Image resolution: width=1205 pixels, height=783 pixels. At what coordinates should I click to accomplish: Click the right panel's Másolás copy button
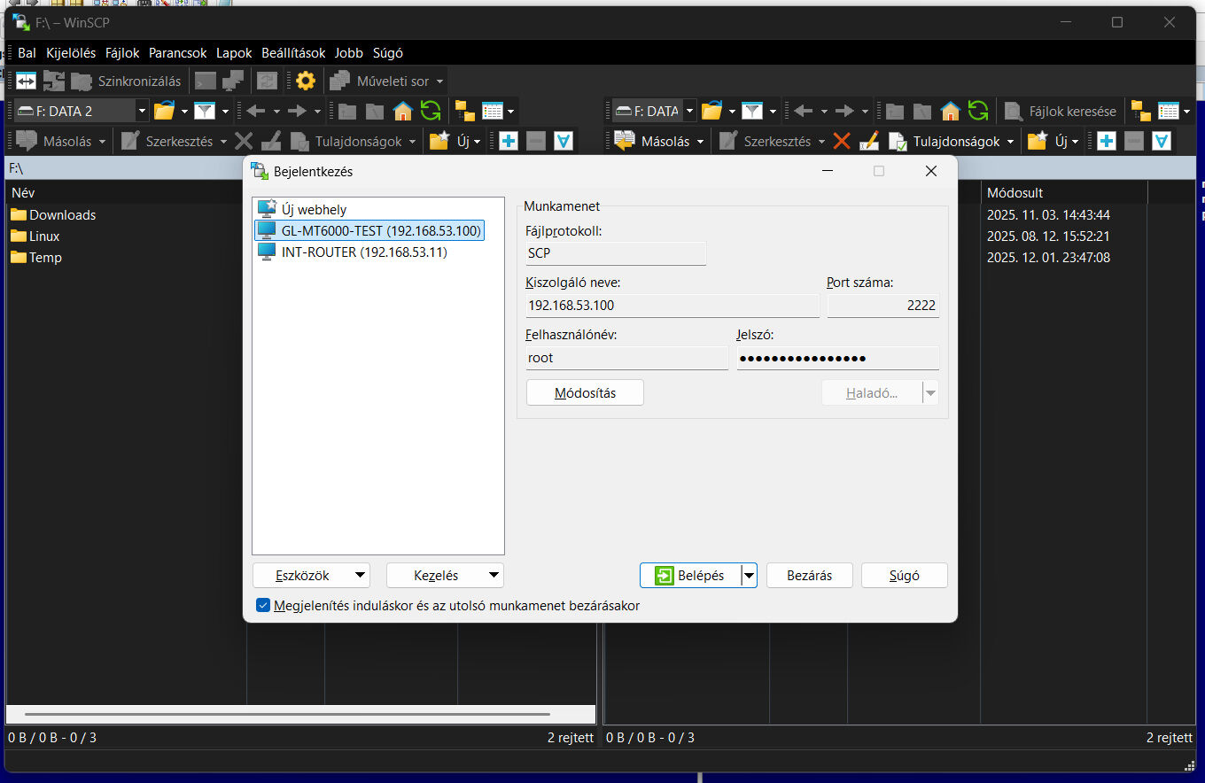pyautogui.click(x=652, y=142)
